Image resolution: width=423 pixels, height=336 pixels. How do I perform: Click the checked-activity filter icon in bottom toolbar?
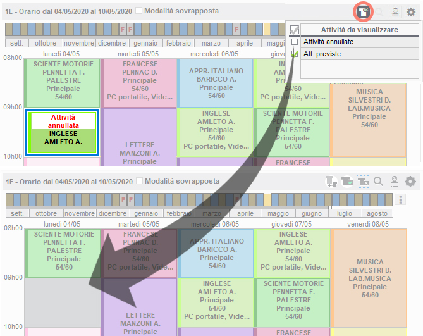(347, 182)
